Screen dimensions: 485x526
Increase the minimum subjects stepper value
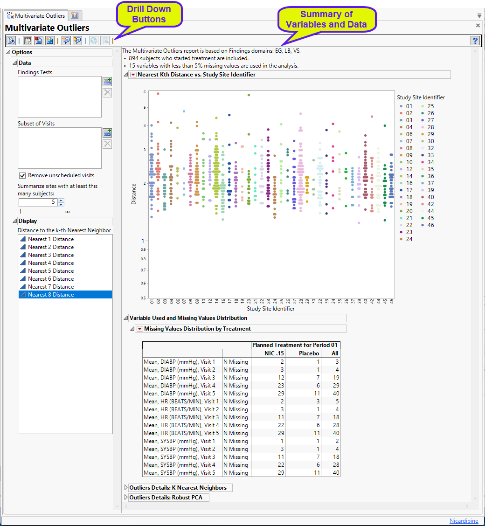pos(61,200)
